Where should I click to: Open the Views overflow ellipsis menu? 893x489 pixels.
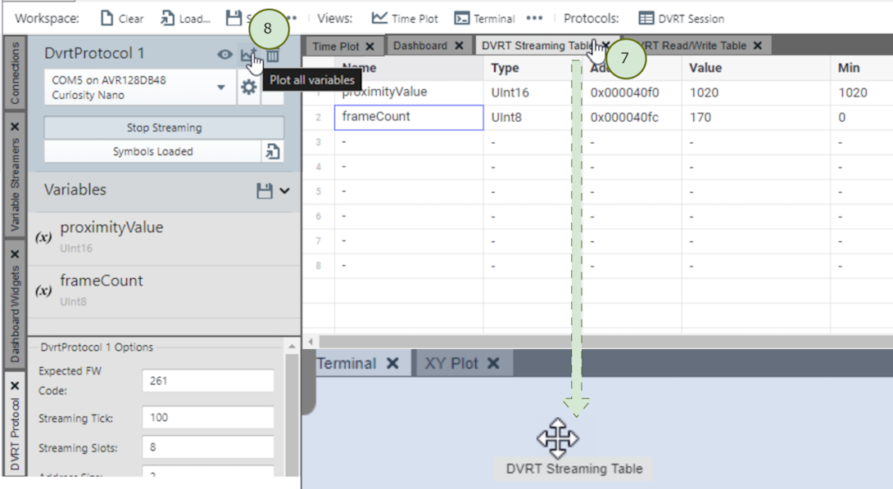tap(534, 18)
